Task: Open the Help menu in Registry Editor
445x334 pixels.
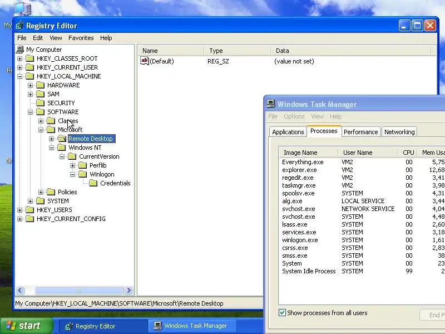Action: 106,38
